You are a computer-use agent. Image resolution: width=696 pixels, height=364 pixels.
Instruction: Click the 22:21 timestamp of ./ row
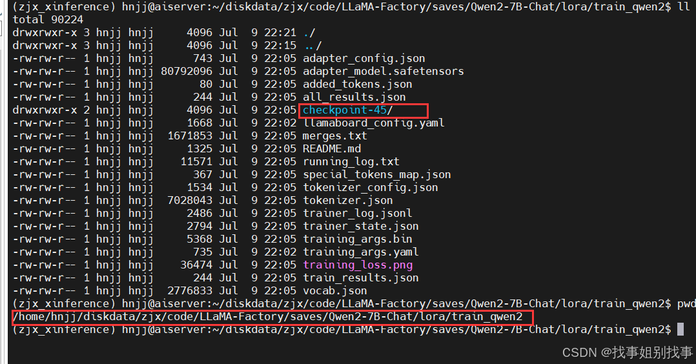[280, 33]
